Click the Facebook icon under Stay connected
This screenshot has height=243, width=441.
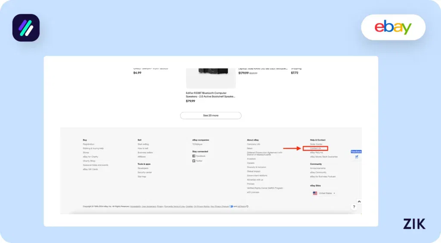pyautogui.click(x=194, y=156)
